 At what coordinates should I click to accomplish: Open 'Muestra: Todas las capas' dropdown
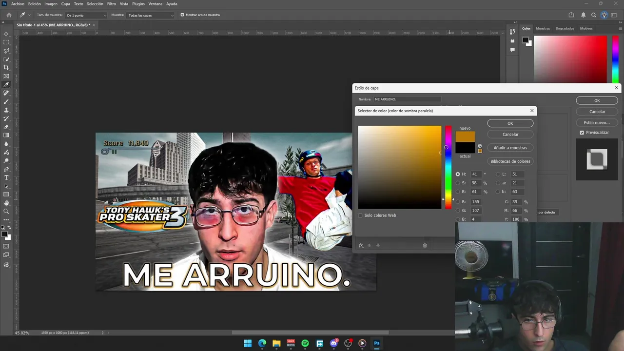(x=150, y=15)
